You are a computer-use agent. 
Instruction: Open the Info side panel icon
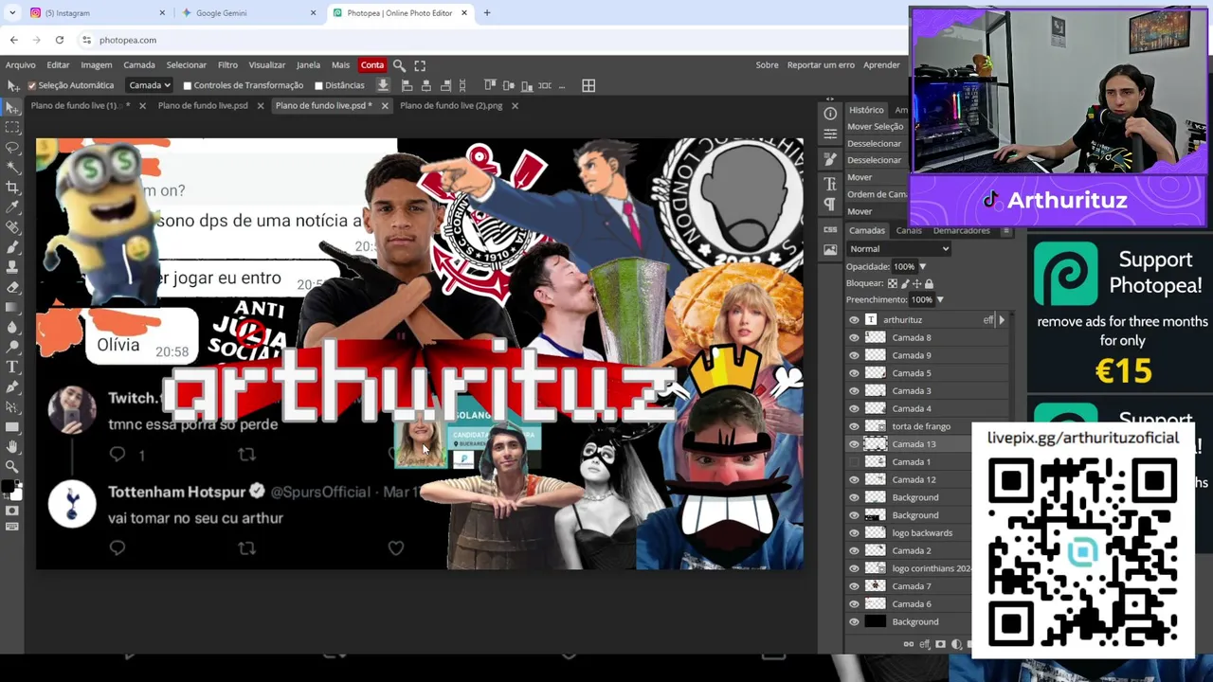click(x=830, y=114)
